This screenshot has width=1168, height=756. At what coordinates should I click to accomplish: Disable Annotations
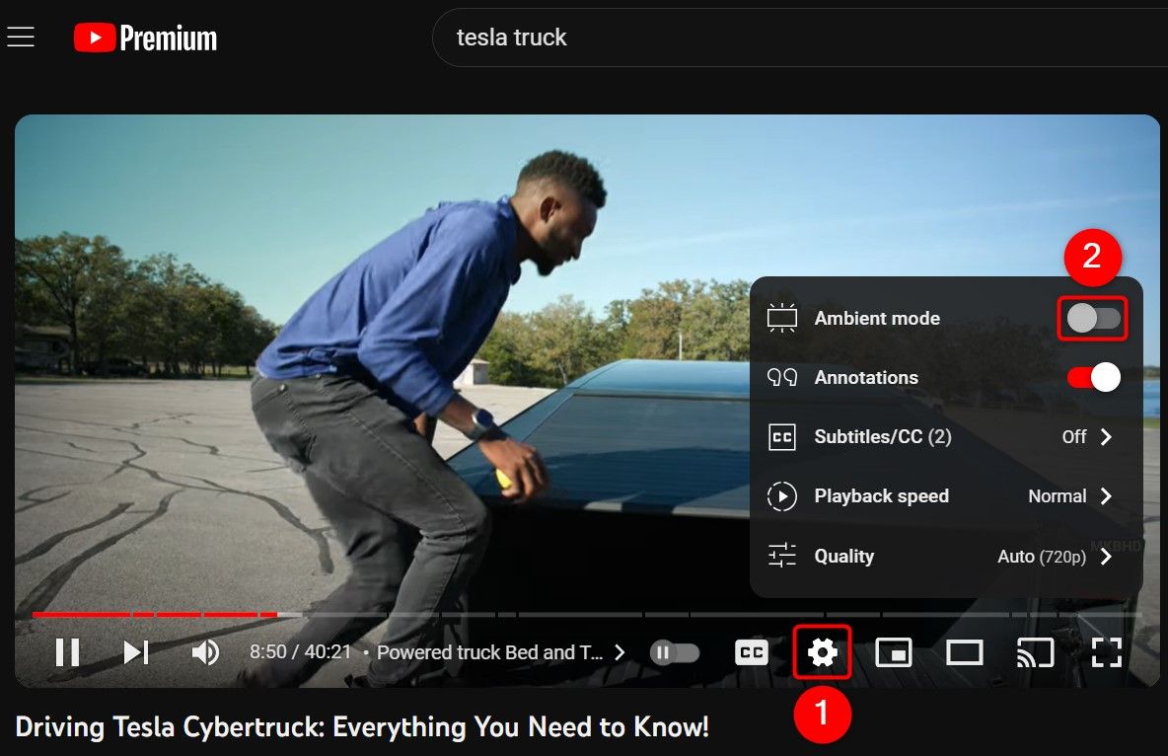(x=1093, y=377)
